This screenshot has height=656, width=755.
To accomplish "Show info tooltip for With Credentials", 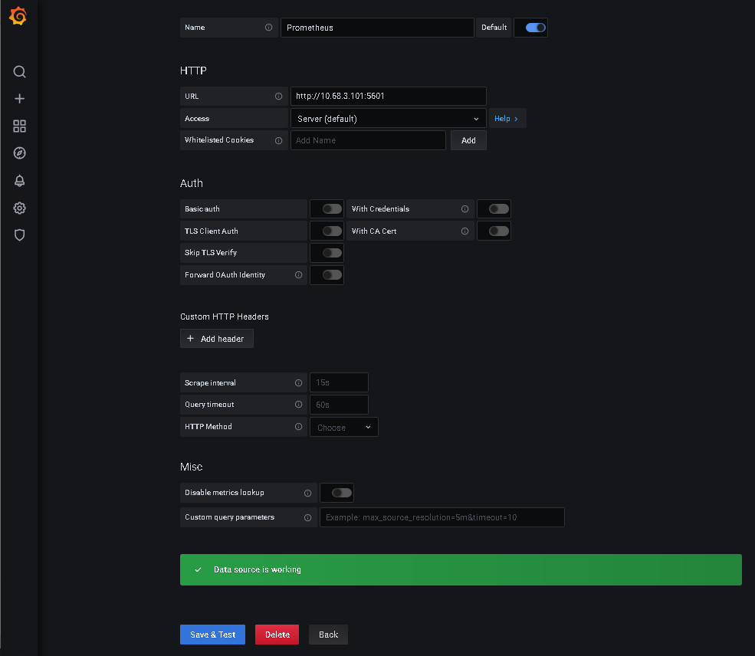I will [464, 209].
